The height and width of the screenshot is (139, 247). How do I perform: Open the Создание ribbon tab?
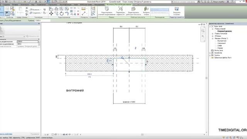[6, 5]
